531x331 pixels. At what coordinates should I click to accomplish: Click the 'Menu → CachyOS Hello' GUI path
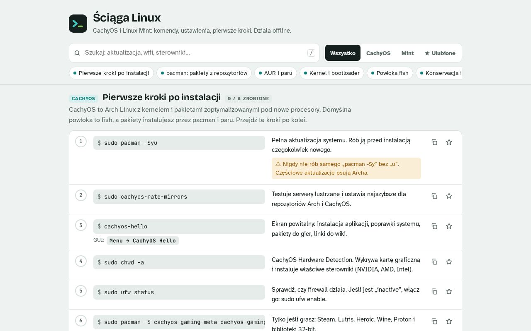coord(143,241)
